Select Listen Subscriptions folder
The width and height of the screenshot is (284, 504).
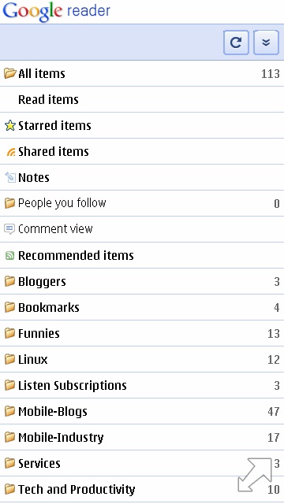(142, 385)
